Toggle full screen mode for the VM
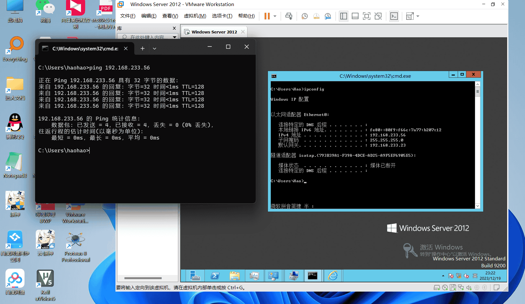 366,16
